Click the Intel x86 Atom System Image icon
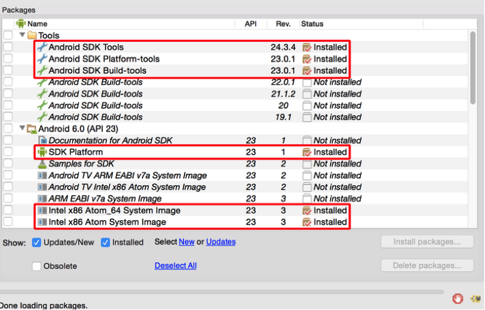 pos(42,222)
